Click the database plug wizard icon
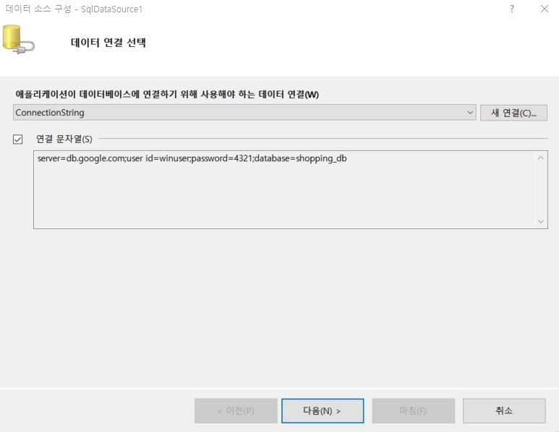Viewport: 559px width, 432px height. pyautogui.click(x=18, y=40)
